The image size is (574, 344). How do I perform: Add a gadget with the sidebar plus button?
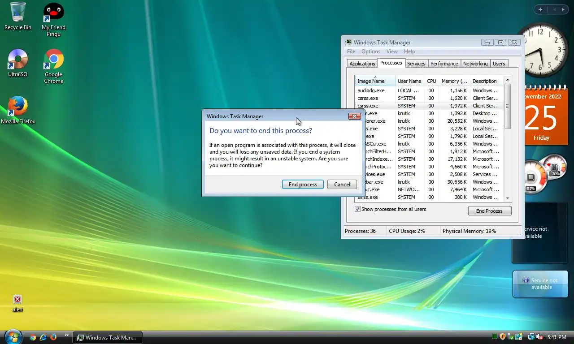(540, 9)
